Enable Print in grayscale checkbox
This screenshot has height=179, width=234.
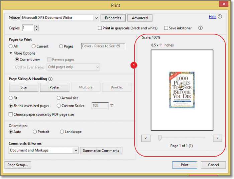pyautogui.click(x=100, y=28)
